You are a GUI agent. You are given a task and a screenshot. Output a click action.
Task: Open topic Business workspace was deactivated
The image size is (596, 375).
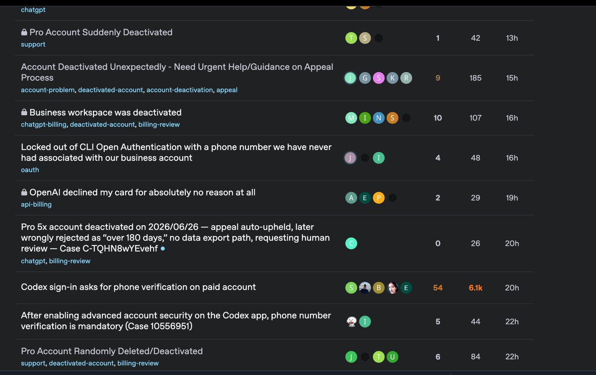point(105,113)
